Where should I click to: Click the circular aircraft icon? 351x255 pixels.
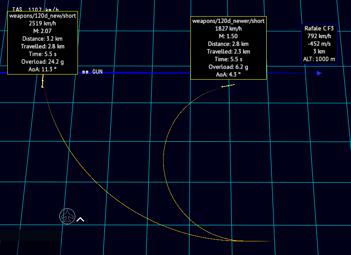pyautogui.click(x=67, y=216)
